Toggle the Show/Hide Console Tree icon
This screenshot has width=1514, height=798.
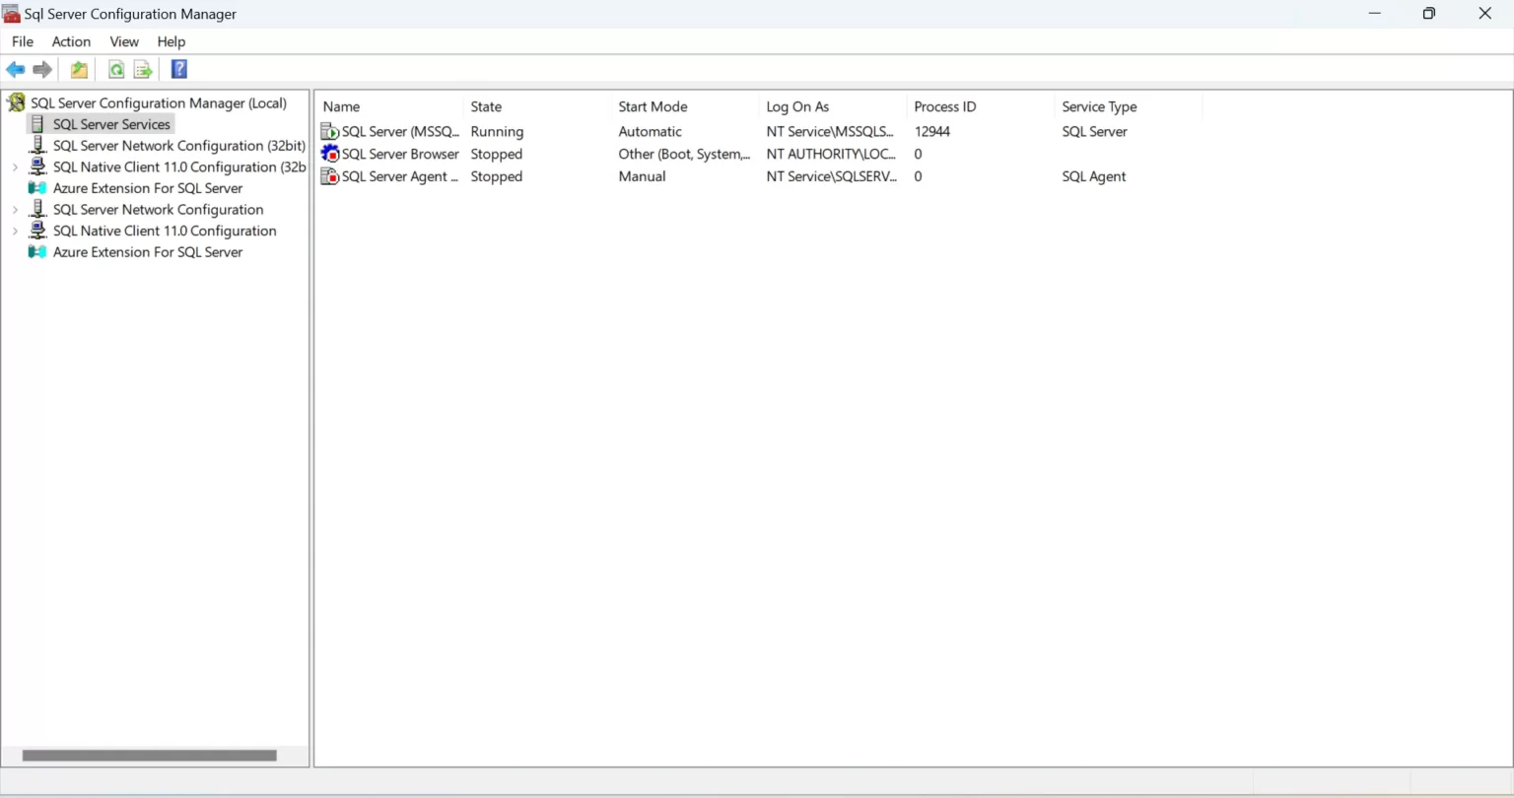coord(79,69)
